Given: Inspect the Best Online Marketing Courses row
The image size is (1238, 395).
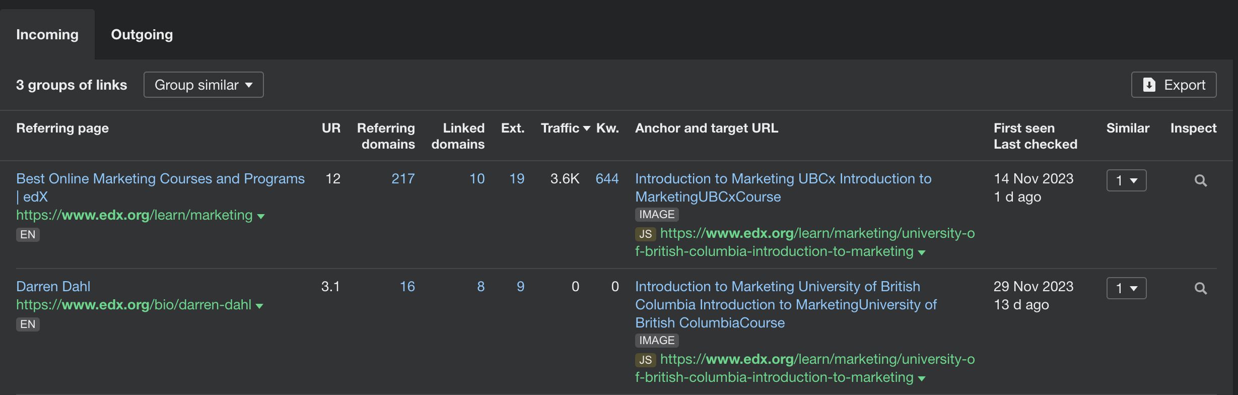Looking at the screenshot, I should [x=1200, y=180].
